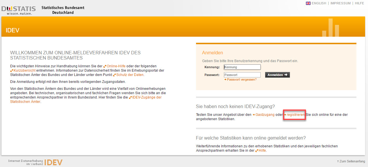Image resolution: width=368 pixels, height=167 pixels.
Task: Click the welcome heading WILLKOMMEN ZUM ONLINE-MELDEVERFAHREN
Action: pyautogui.click(x=75, y=55)
